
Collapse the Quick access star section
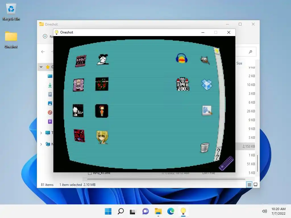pyautogui.click(x=41, y=67)
